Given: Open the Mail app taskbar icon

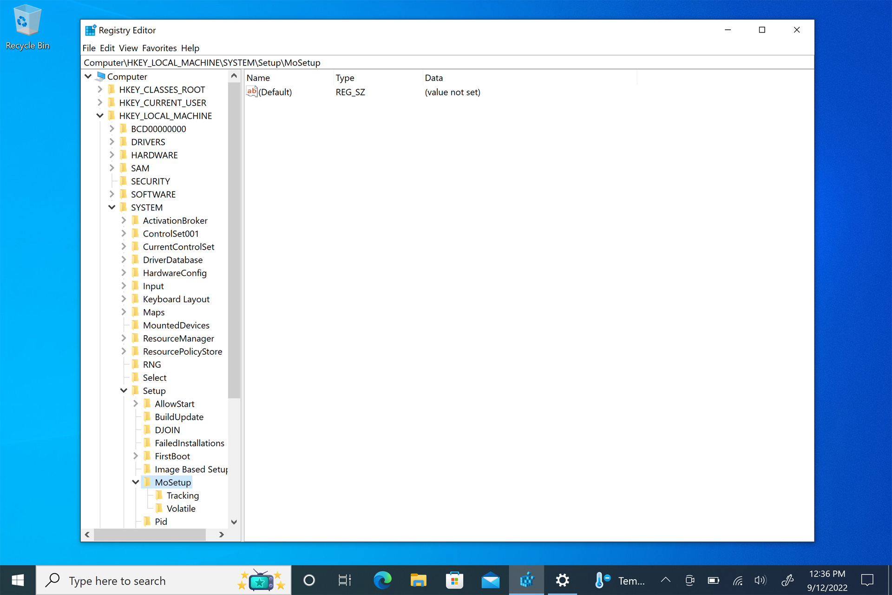Looking at the screenshot, I should tap(490, 580).
